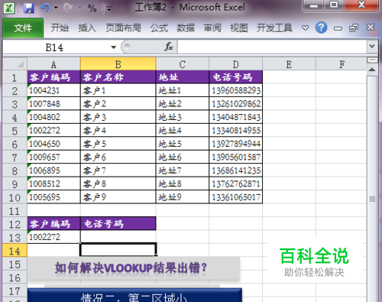Open the Name Box dropdown arrow
The width and height of the screenshot is (382, 302).
114,47
